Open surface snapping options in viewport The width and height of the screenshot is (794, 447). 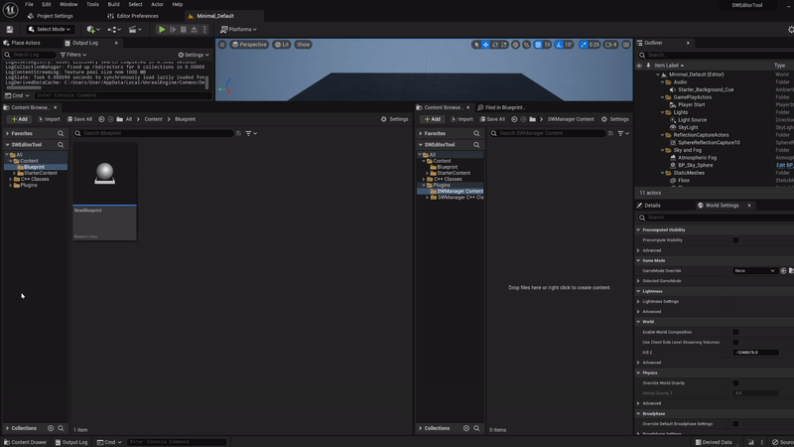click(527, 45)
